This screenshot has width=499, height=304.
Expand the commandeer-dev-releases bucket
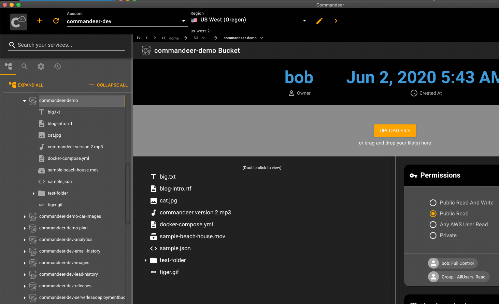pyautogui.click(x=25, y=286)
